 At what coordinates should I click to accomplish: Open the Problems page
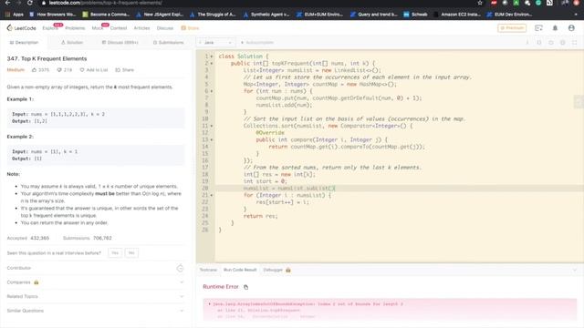[x=75, y=28]
